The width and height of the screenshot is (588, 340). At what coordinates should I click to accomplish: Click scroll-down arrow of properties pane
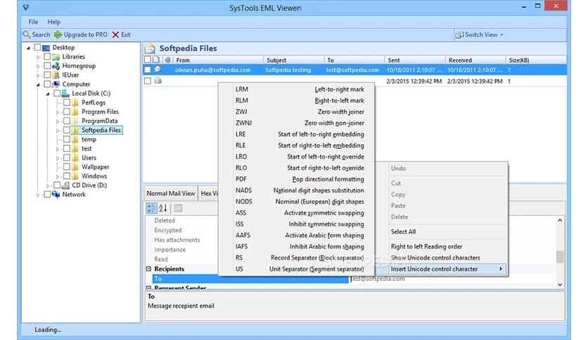560,285
